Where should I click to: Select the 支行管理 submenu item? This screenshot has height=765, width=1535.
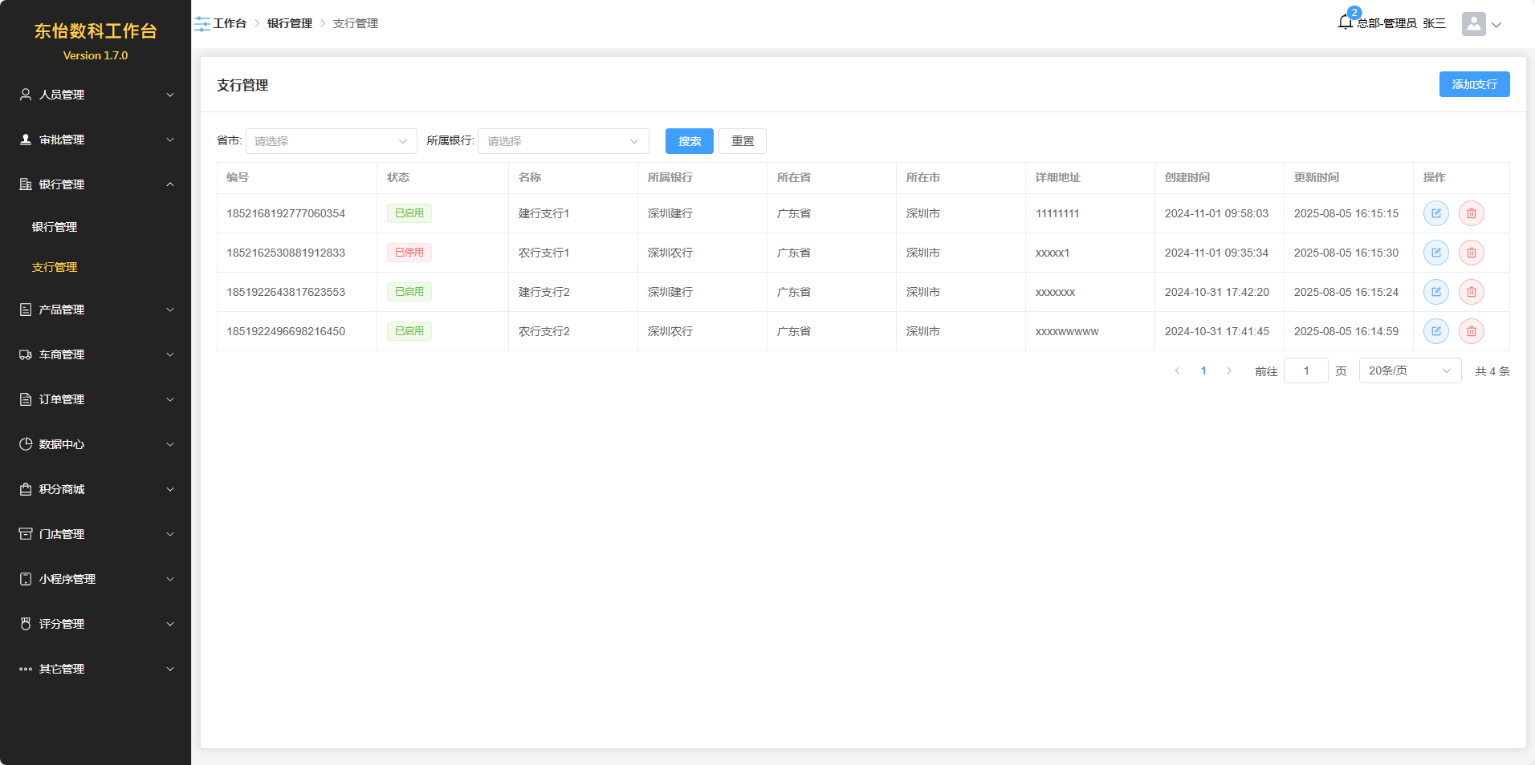(x=55, y=267)
